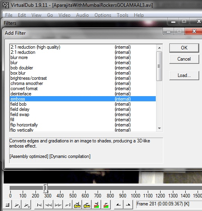This screenshot has height=211, width=202.
Task: Select the 'box blur' filter
Action: coord(83,73)
